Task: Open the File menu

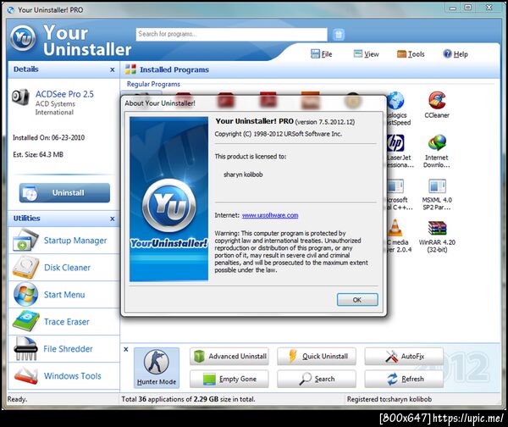Action: coord(322,54)
